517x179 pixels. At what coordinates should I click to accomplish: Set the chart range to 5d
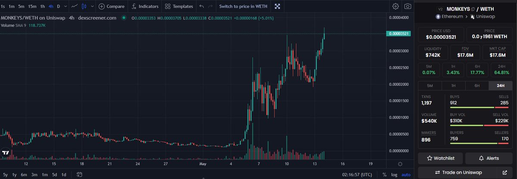pyautogui.click(x=54, y=175)
